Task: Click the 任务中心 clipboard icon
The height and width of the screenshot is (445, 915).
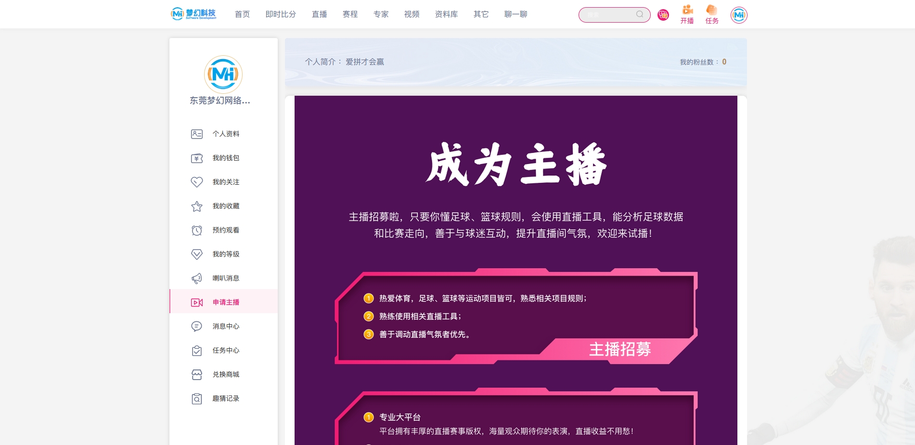Action: click(x=197, y=350)
